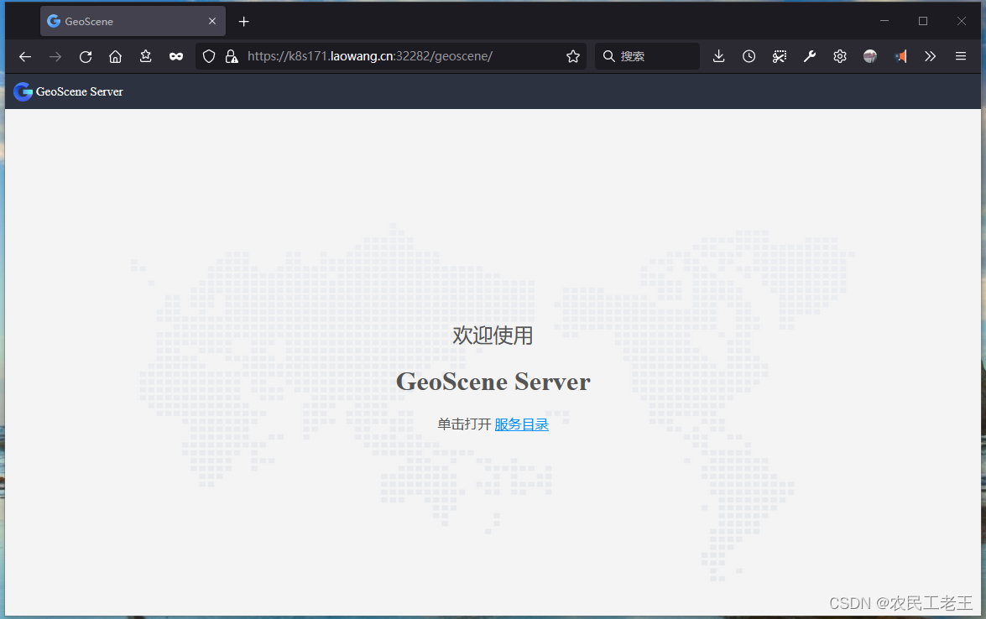This screenshot has height=619, width=986.
Task: Click the infinity extension icon
Action: 175,56
